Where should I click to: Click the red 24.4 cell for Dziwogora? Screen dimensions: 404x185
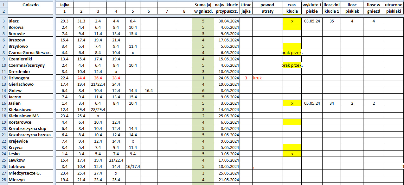81,78
